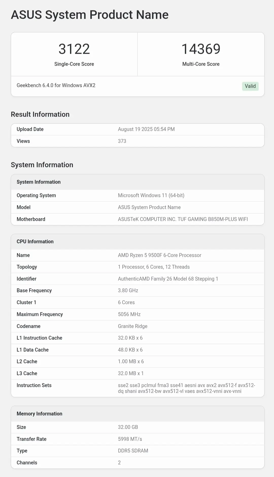
Task: Click the System Information table header
Action: click(138, 182)
